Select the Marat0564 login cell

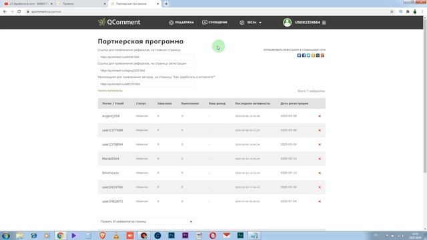tap(110, 159)
